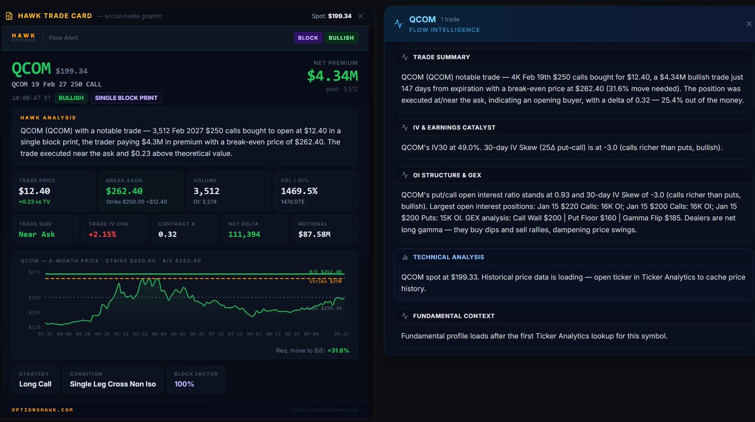This screenshot has width=755, height=422.
Task: Click the Volume 3,512 card
Action: (228, 191)
